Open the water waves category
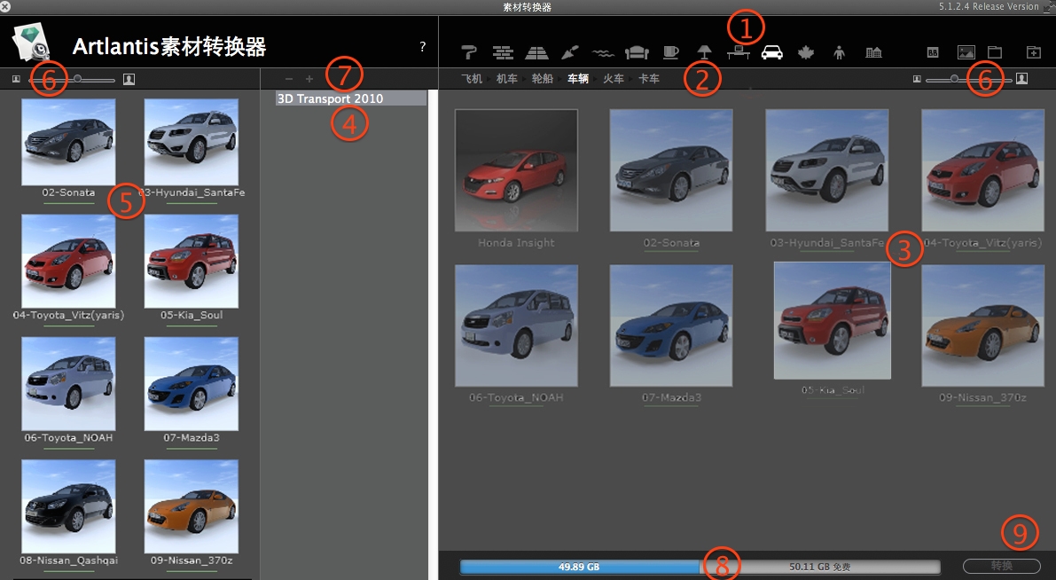 click(x=603, y=52)
